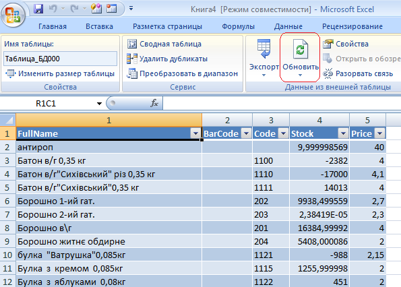Click Преобразовать в диапазон

183,73
